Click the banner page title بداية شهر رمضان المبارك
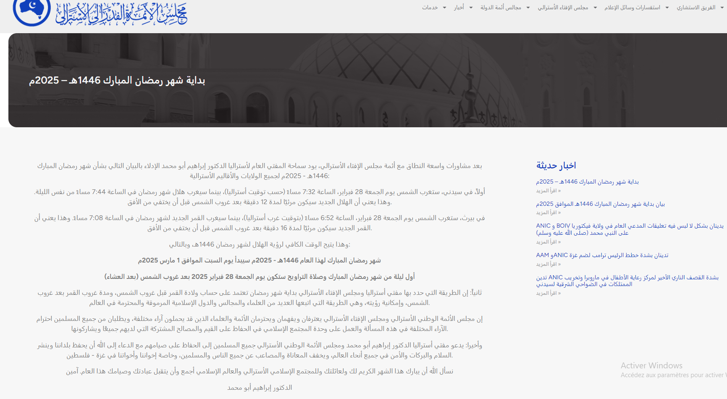The width and height of the screenshot is (727, 399). tap(117, 81)
